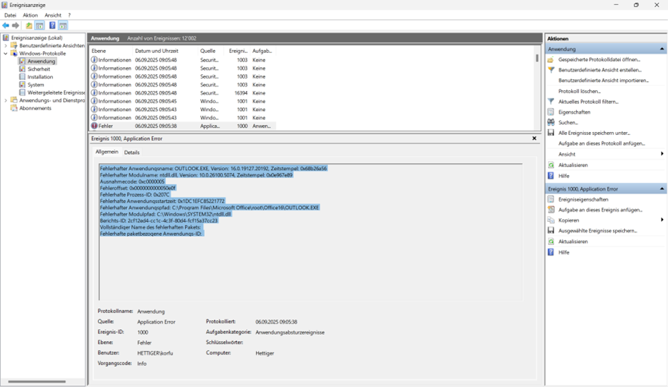Screen dimensions: 668x387
Task: Click the saved log file open icon
Action: (x=551, y=59)
